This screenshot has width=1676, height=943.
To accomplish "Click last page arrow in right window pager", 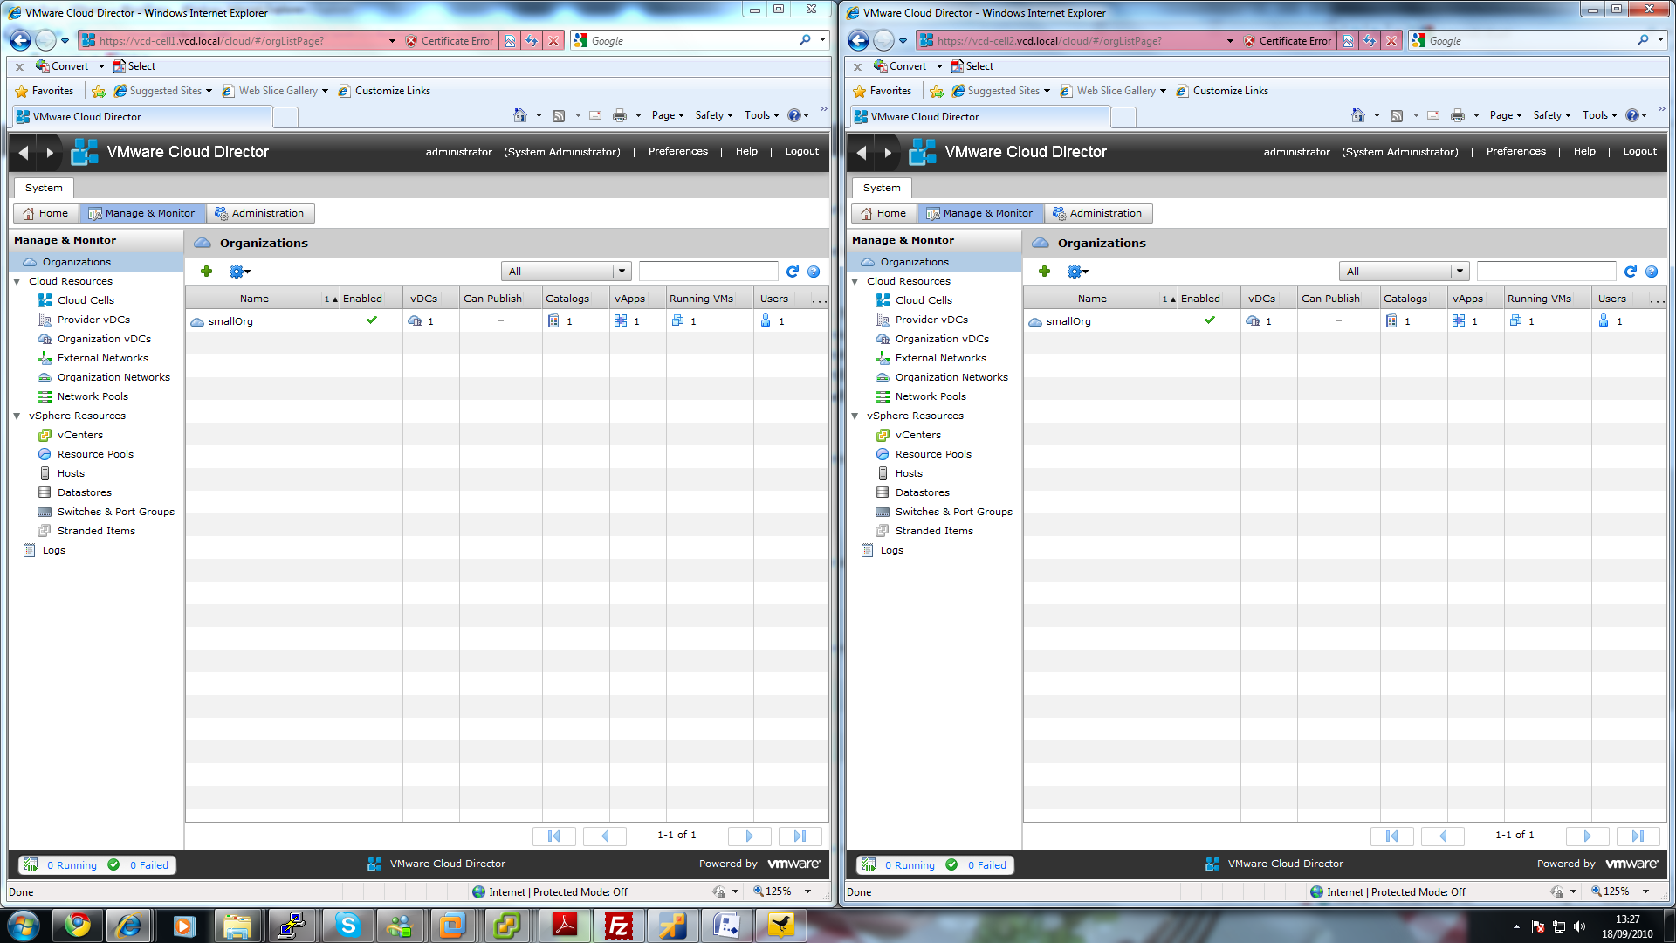I will coord(1637,836).
